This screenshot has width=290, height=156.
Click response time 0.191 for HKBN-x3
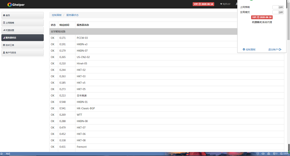[63, 44]
